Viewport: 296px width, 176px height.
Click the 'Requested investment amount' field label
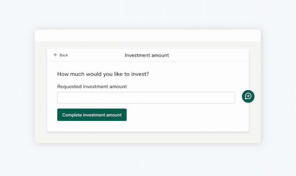[92, 87]
